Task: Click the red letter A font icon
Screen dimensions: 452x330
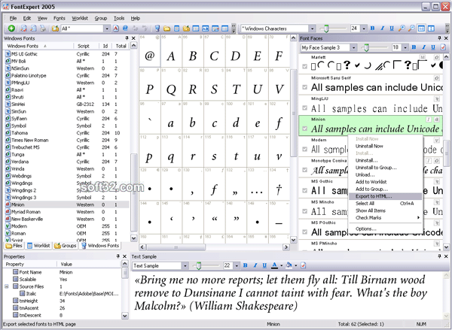Action: [116, 29]
